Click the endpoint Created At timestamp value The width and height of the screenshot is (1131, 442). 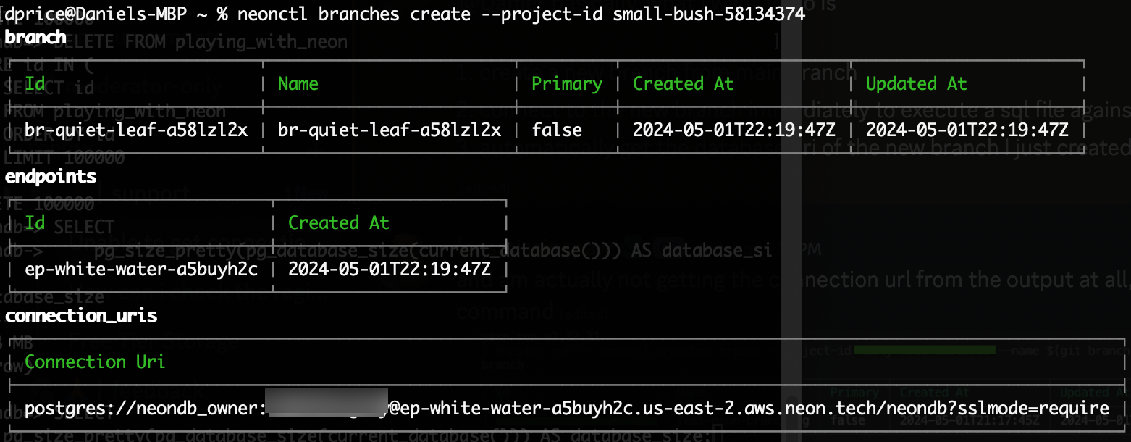[390, 270]
